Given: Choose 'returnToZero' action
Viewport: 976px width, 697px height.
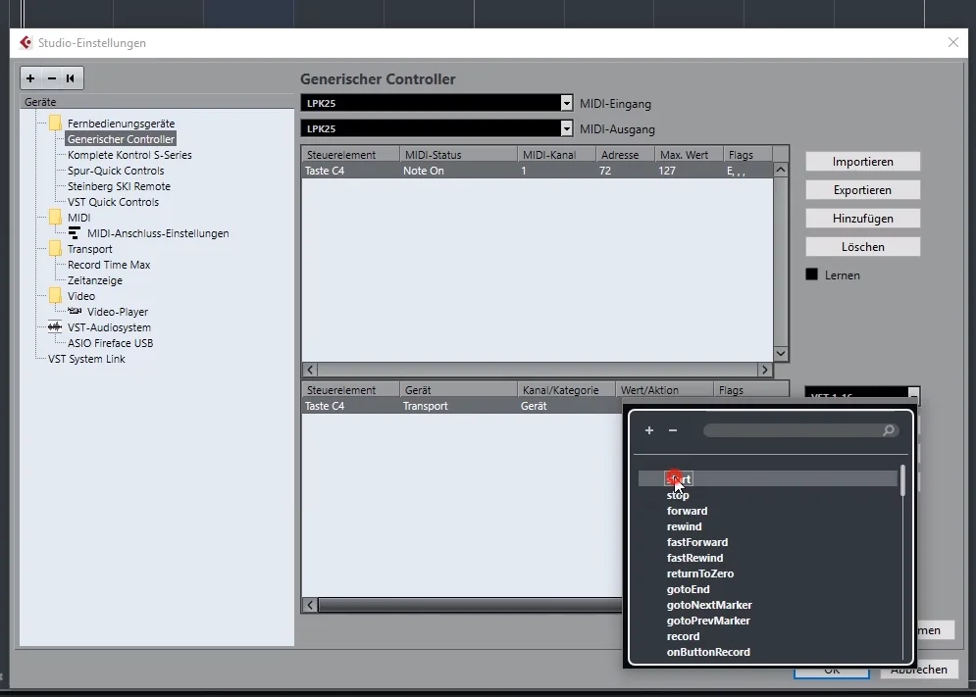Looking at the screenshot, I should tap(700, 573).
